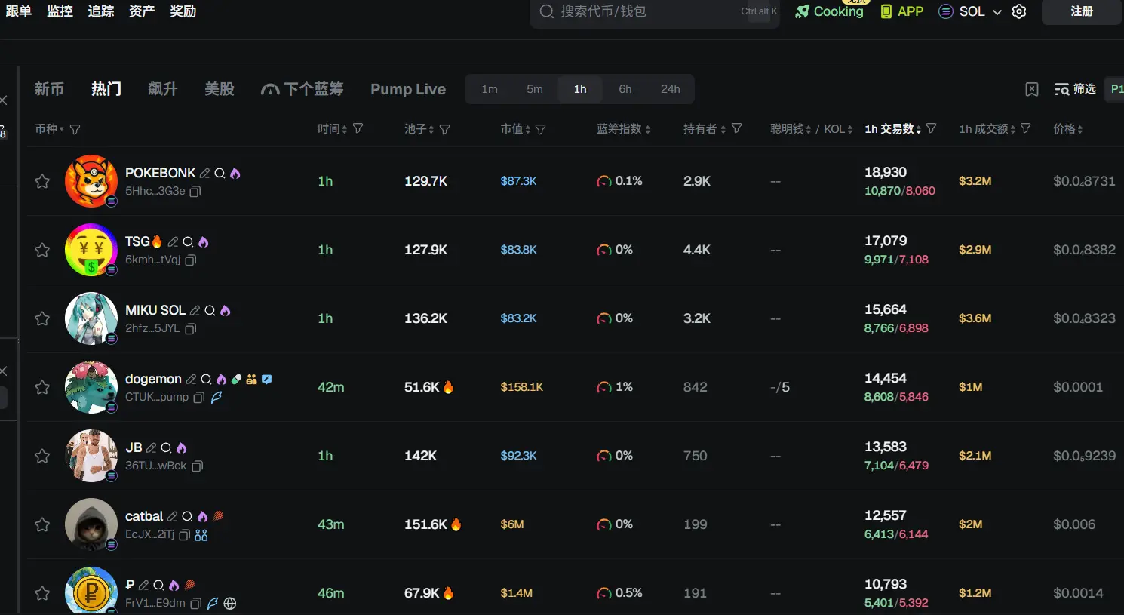Select the 24h time range tab
Image resolution: width=1124 pixels, height=615 pixels.
tap(670, 89)
